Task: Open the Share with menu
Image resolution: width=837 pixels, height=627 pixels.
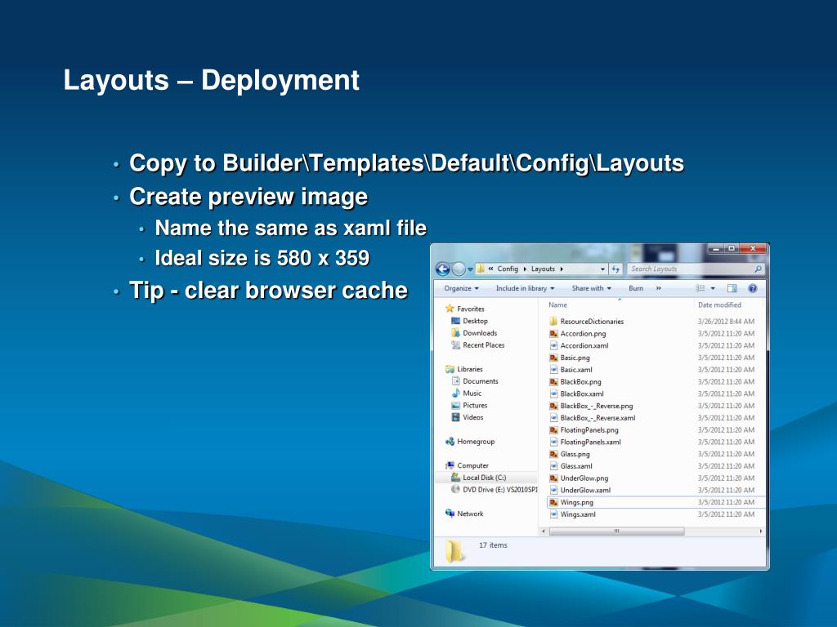Action: [591, 288]
